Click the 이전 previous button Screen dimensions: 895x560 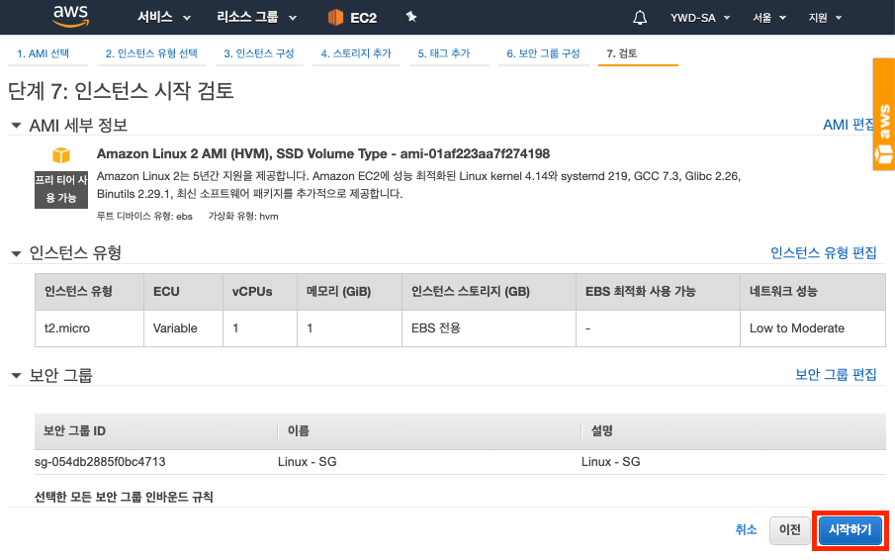pos(790,529)
